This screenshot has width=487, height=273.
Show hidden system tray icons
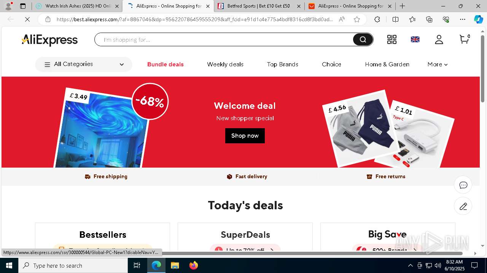pyautogui.click(x=410, y=265)
